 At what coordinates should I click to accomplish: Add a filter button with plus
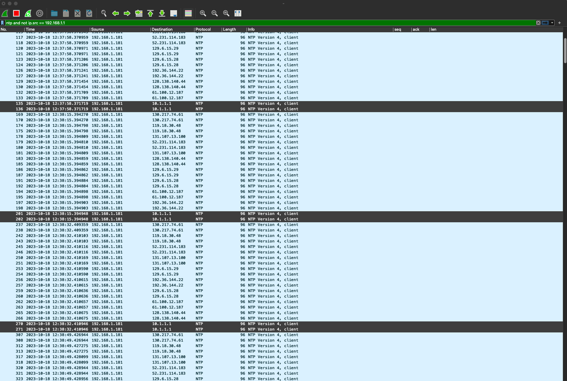(559, 23)
